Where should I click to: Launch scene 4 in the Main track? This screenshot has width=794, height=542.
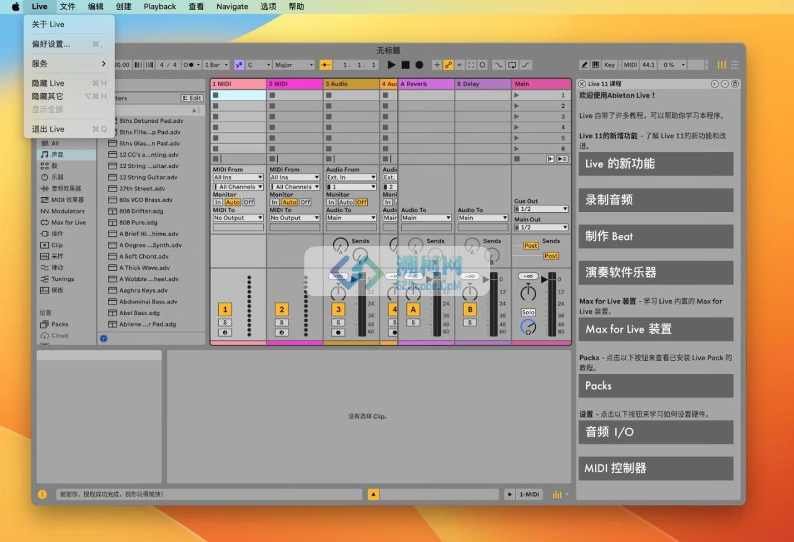(516, 127)
